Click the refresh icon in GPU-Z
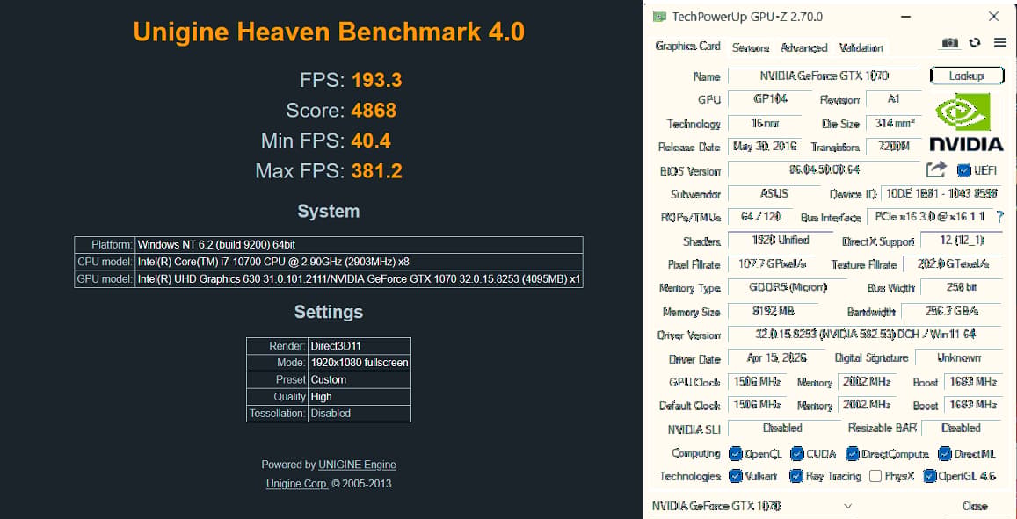Viewport: 1017px width, 519px height. coord(974,43)
